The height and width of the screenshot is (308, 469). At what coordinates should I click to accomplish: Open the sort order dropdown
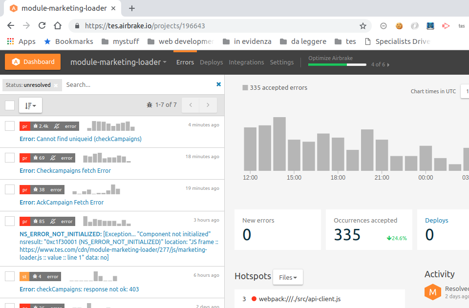(30, 105)
